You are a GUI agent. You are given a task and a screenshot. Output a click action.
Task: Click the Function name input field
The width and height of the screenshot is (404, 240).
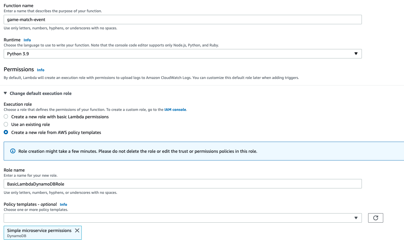coord(182,20)
